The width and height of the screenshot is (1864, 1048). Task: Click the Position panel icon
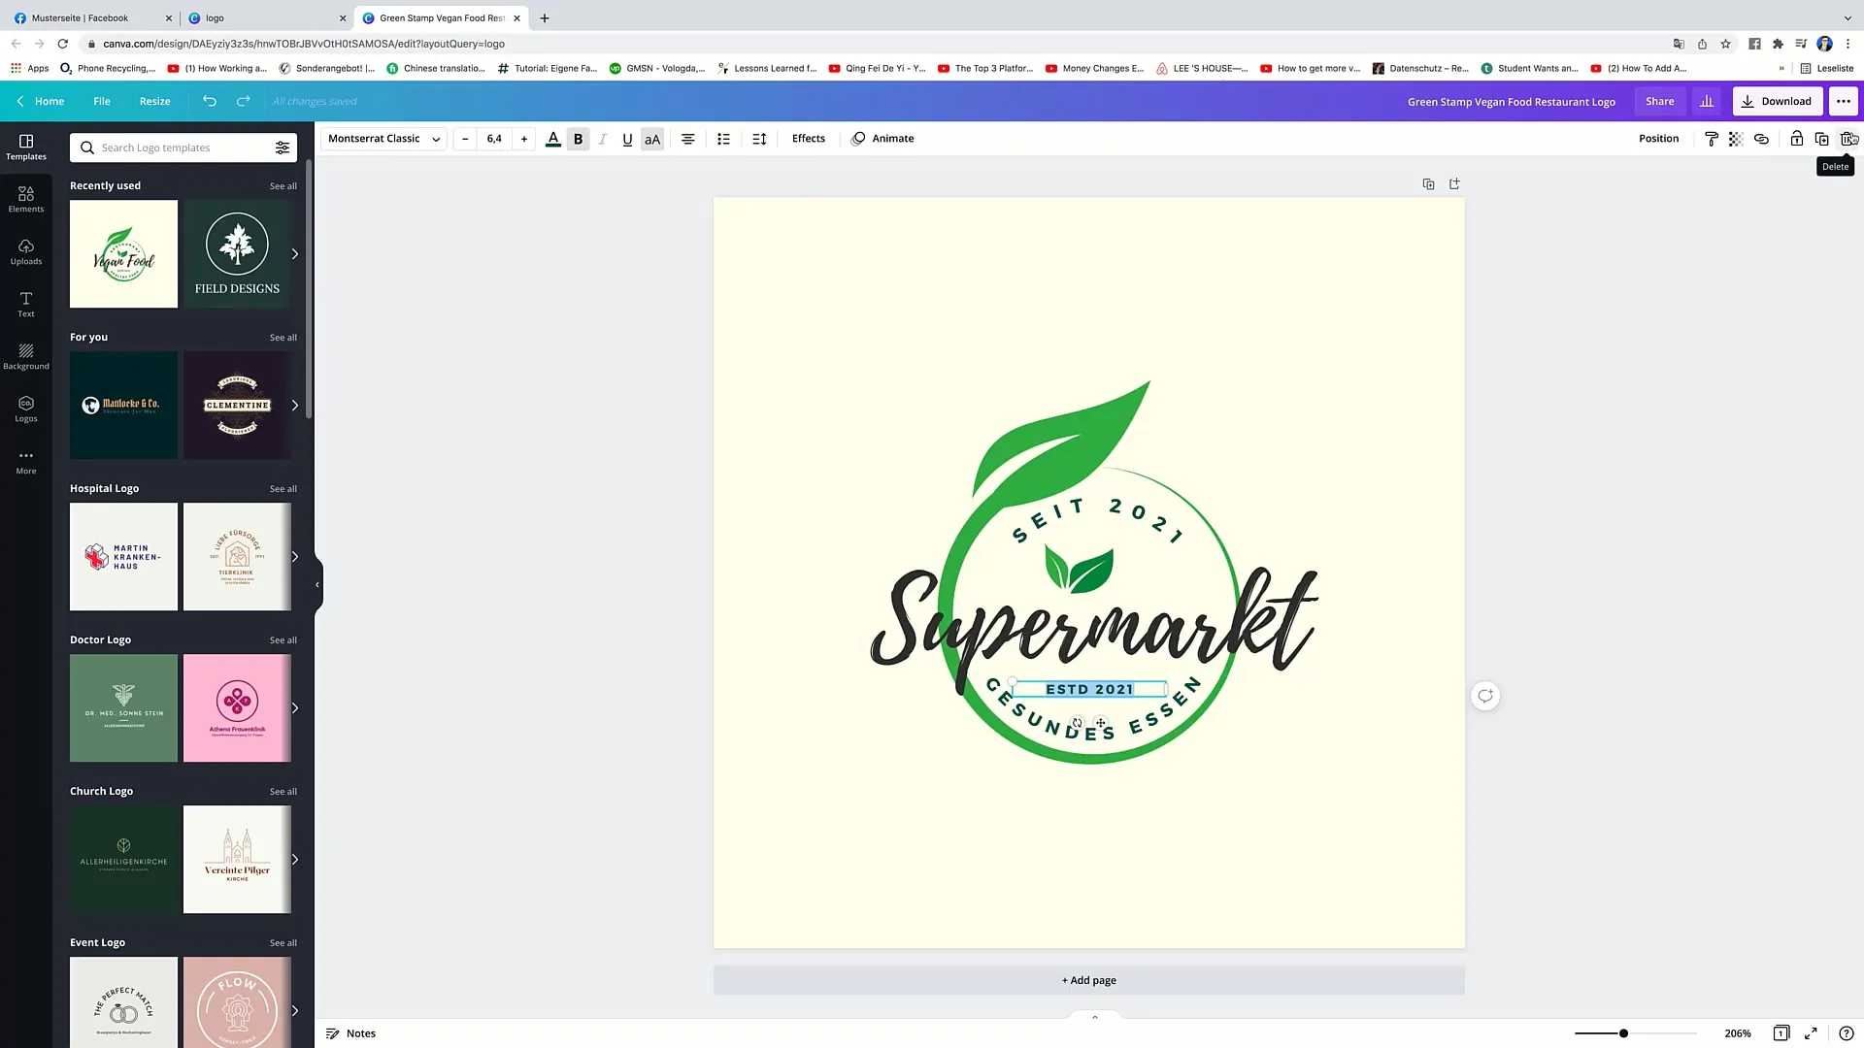click(x=1659, y=137)
